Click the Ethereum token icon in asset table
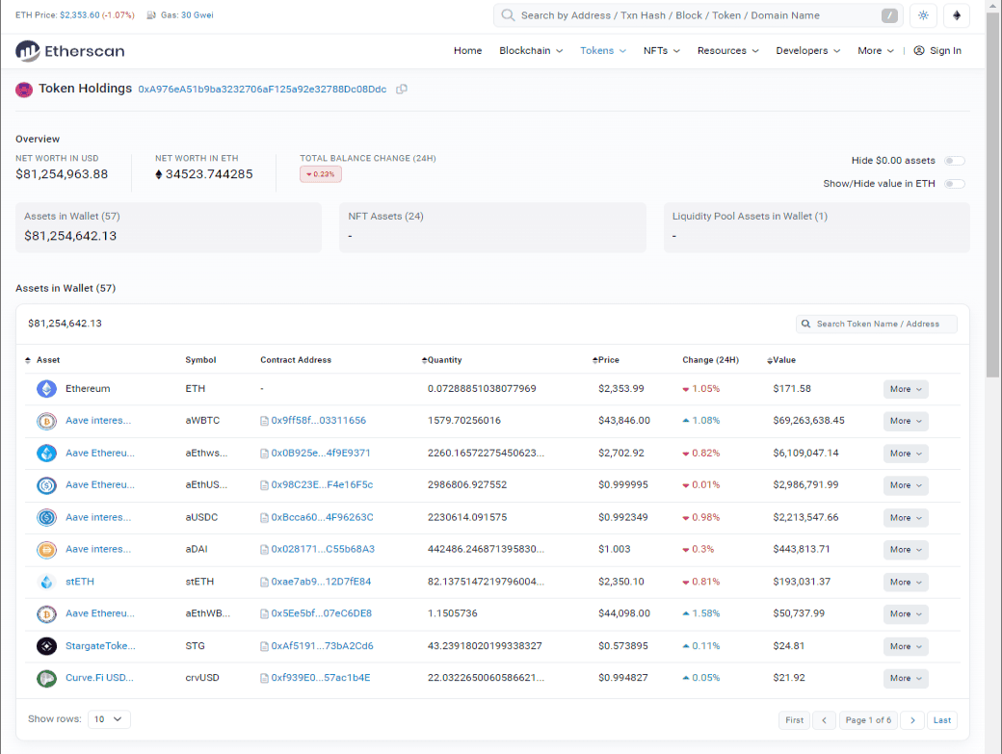Viewport: 1002px width, 754px height. (46, 389)
